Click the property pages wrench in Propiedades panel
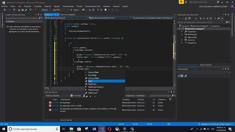235x132 pixels. [185, 76]
